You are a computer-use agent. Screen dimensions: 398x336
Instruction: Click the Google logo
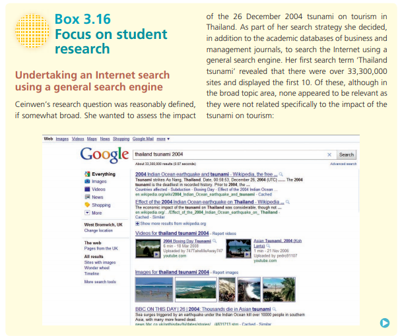[x=104, y=155]
